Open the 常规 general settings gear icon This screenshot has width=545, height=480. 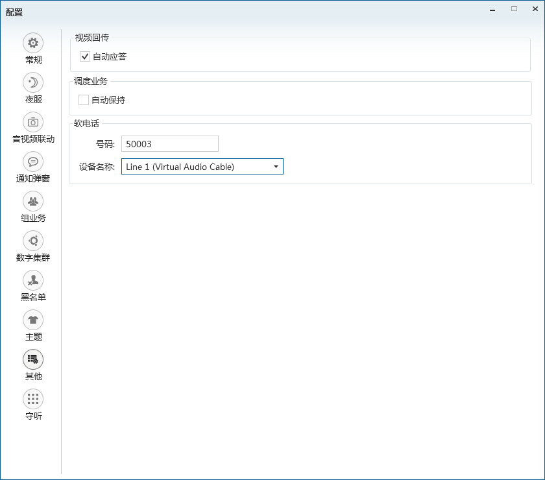[x=33, y=43]
